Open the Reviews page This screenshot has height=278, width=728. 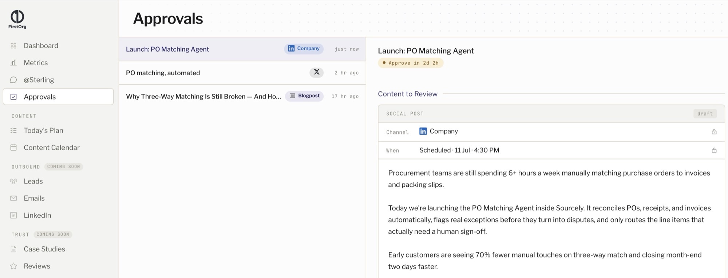pyautogui.click(x=58, y=266)
